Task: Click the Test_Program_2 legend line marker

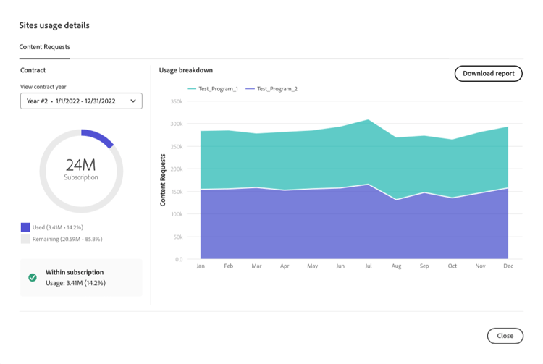Action: coord(250,89)
